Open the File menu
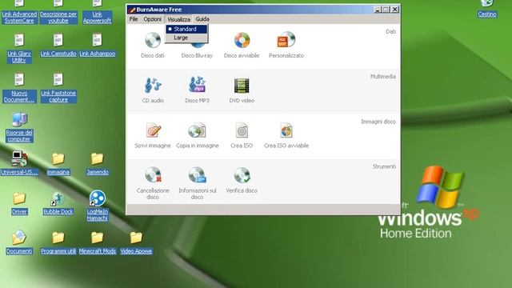The height and width of the screenshot is (288, 512). (x=134, y=19)
